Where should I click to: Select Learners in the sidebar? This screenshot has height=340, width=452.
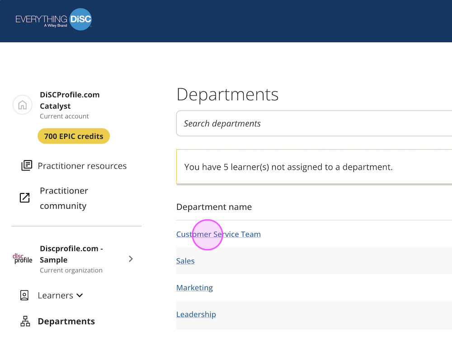[55, 295]
